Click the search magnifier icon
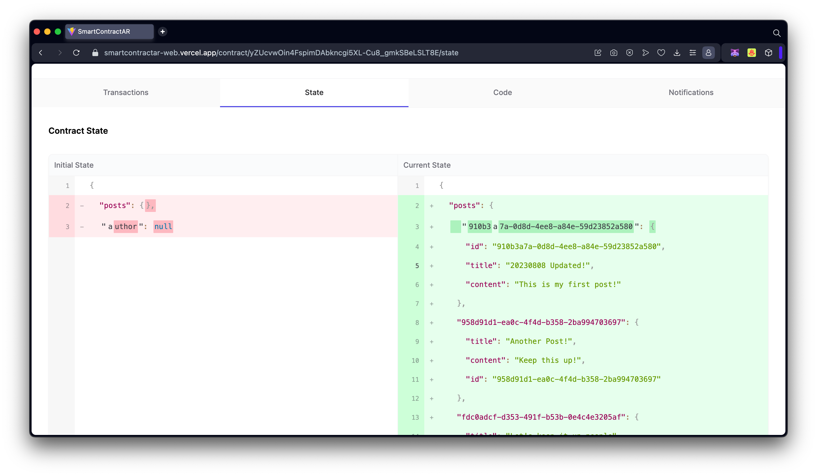This screenshot has height=476, width=817. coord(776,33)
